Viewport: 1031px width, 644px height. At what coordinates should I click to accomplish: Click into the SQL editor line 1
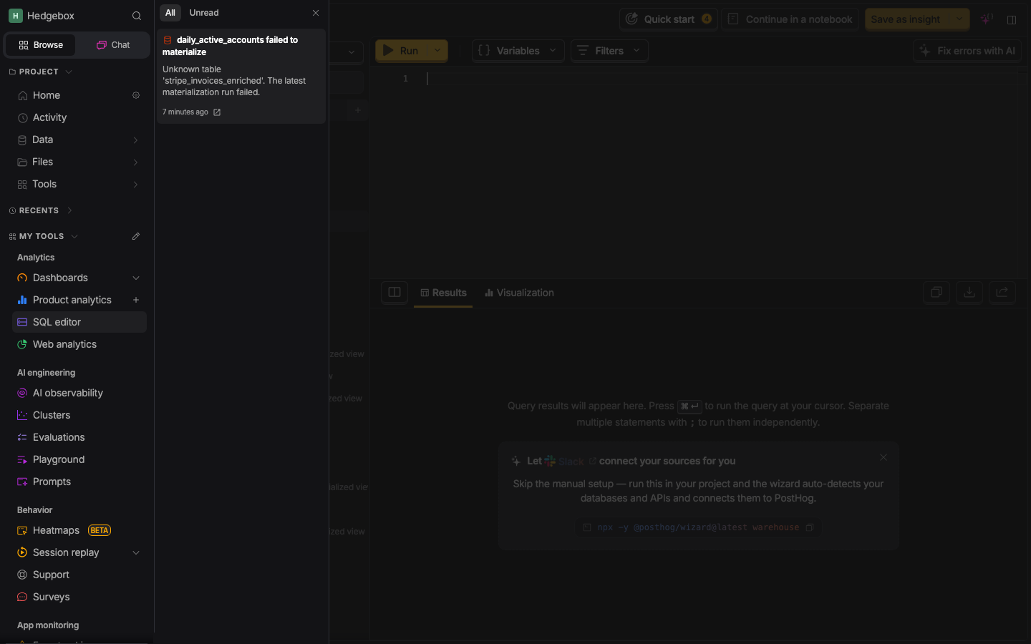[716, 79]
